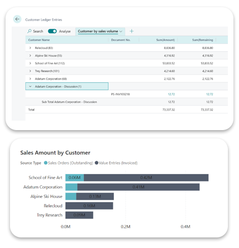
Task: Sort by the Sum(Amount) column header
Action: click(x=166, y=40)
